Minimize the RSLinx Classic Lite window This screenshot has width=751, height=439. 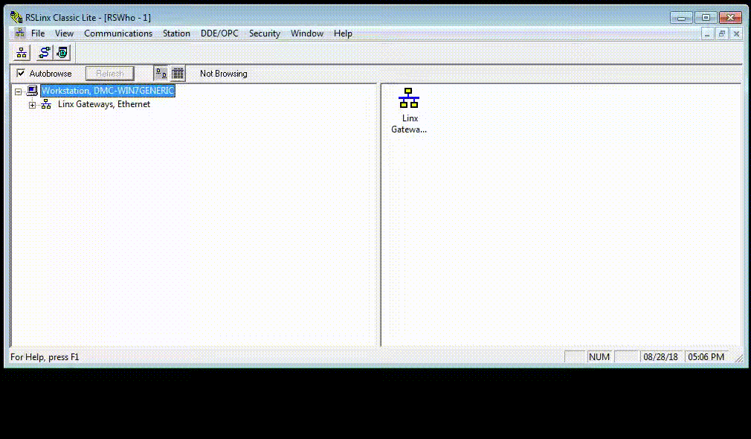click(681, 18)
